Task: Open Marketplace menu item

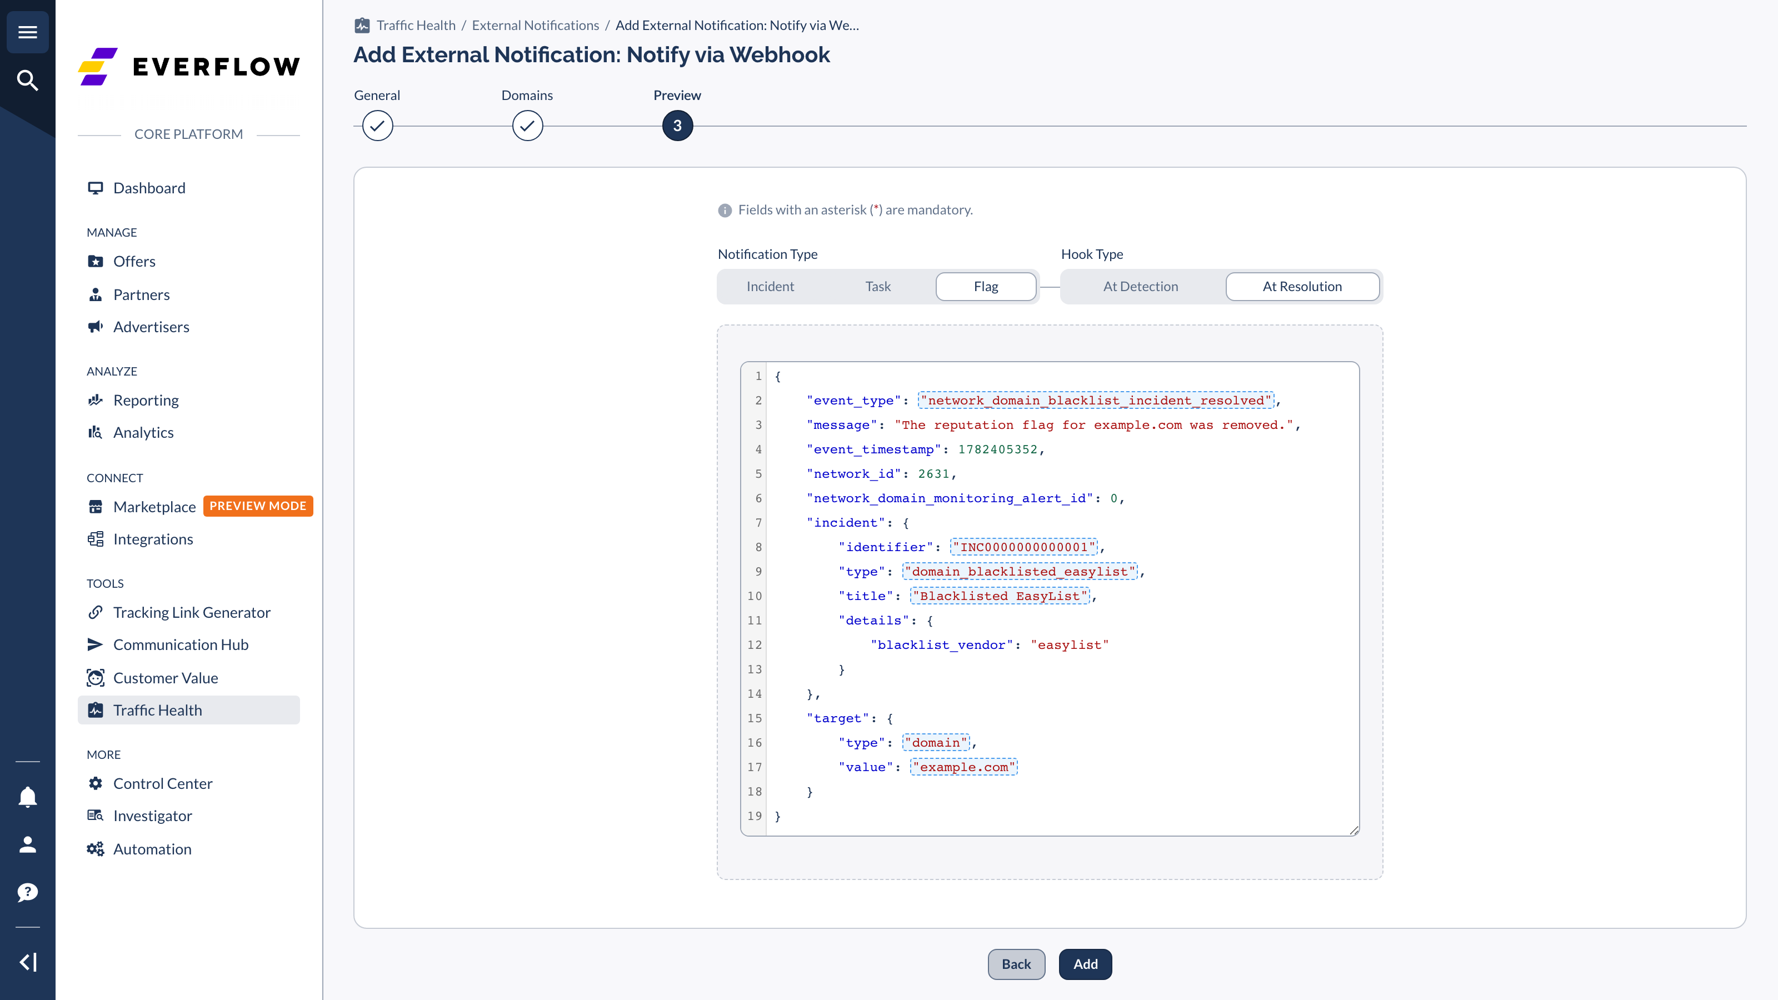Action: coord(154,507)
